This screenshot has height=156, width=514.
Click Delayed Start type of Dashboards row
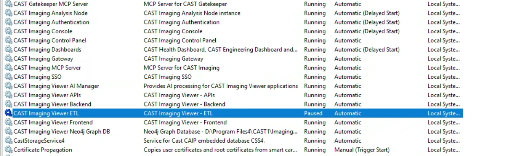tap(367, 50)
